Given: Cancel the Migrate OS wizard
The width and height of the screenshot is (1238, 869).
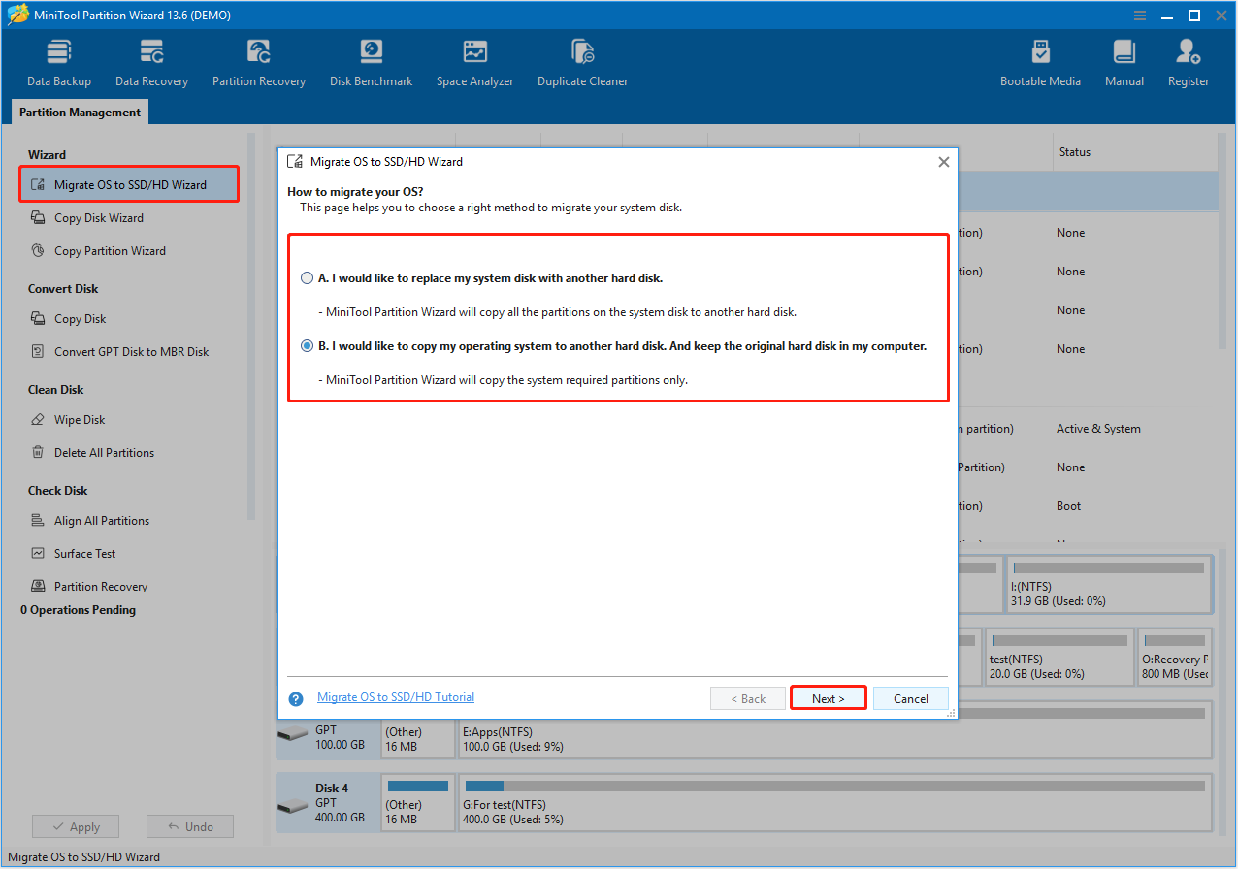Looking at the screenshot, I should [x=911, y=698].
